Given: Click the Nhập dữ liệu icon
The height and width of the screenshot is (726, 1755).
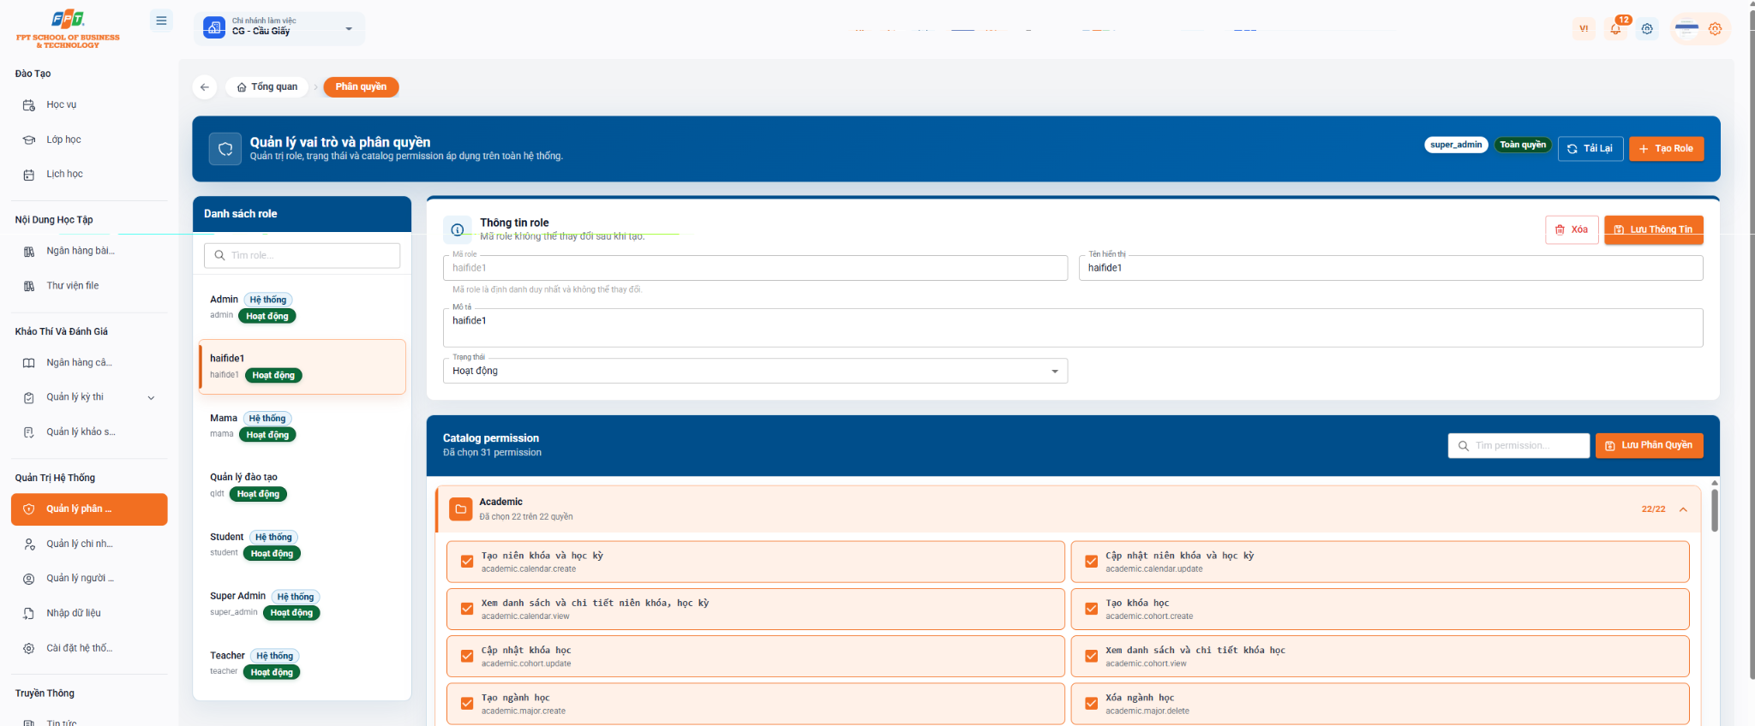Looking at the screenshot, I should pyautogui.click(x=29, y=614).
